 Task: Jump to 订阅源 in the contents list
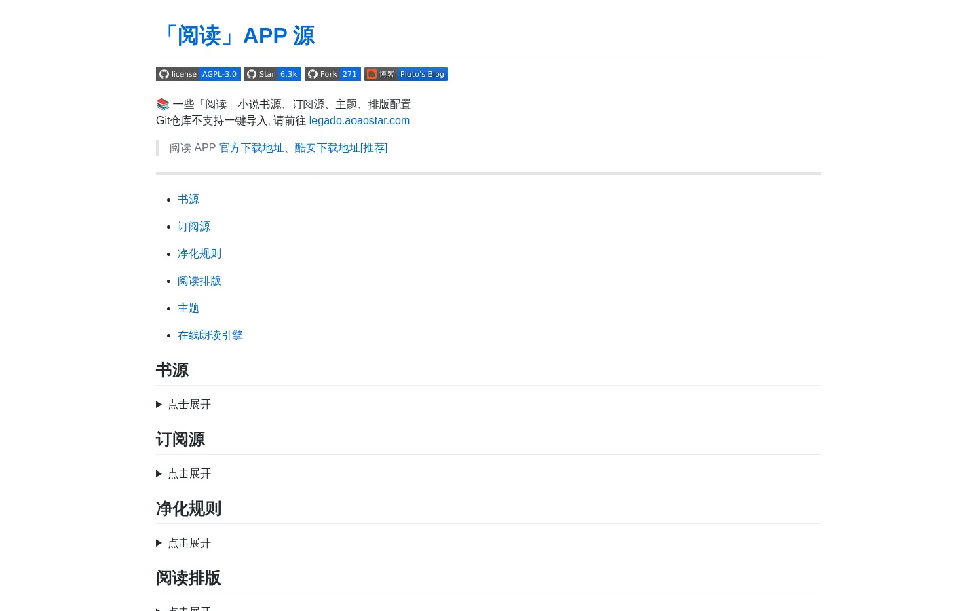(194, 226)
